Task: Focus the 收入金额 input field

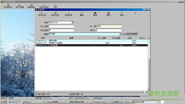Action: pos(61,26)
